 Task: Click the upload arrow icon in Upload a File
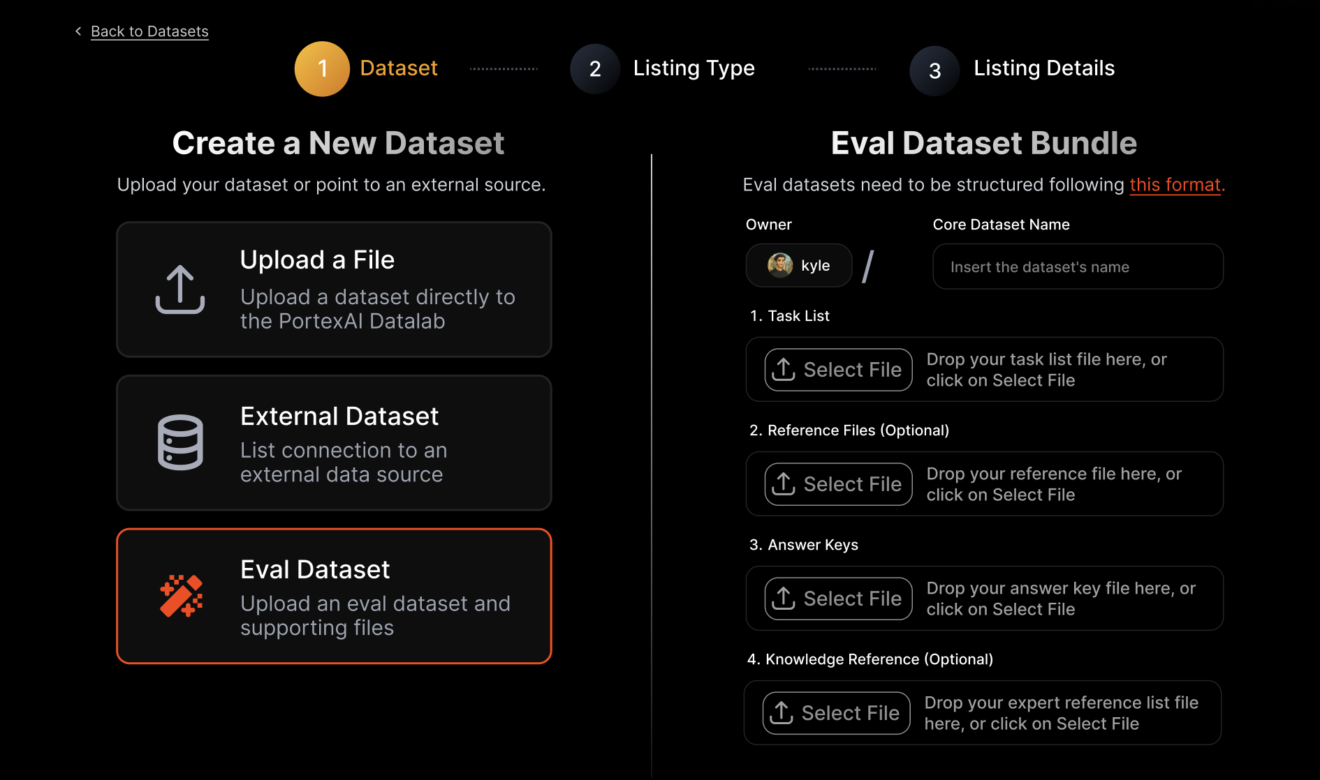point(180,290)
